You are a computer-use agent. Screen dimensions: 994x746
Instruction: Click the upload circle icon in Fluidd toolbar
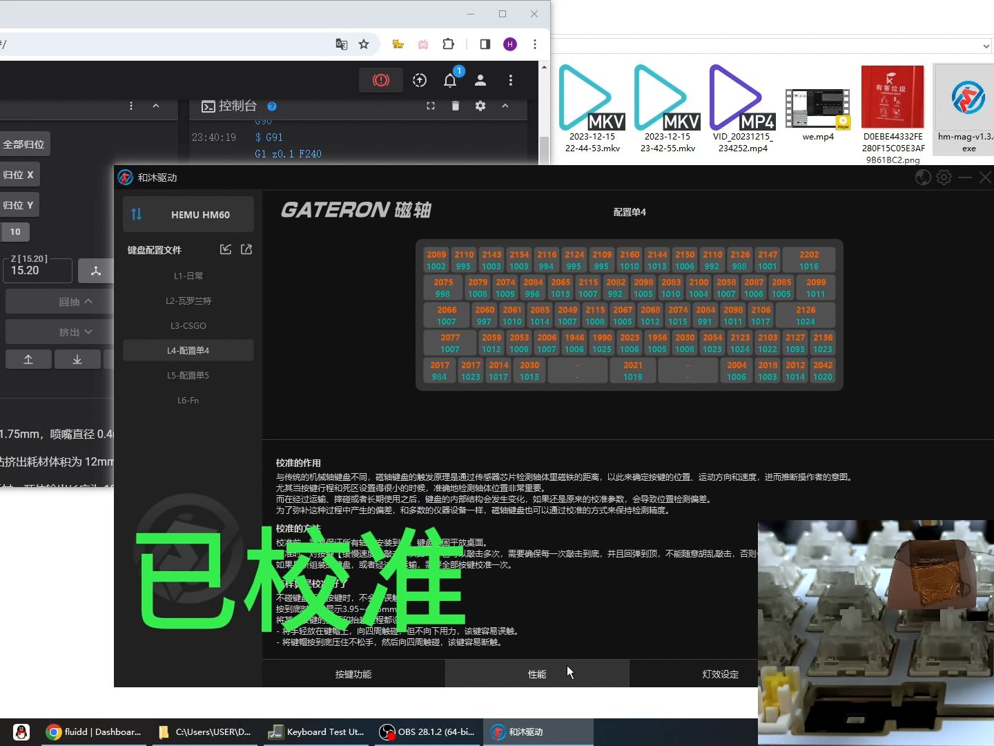(x=420, y=80)
